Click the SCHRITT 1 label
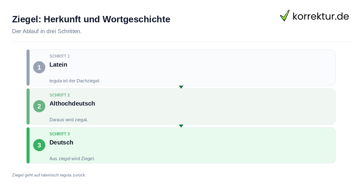Viewport: 362px width, 190px height. click(59, 56)
